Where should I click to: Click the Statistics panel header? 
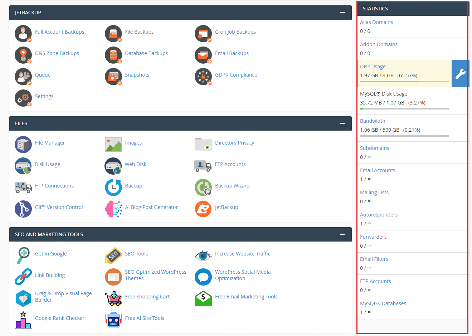pos(412,9)
